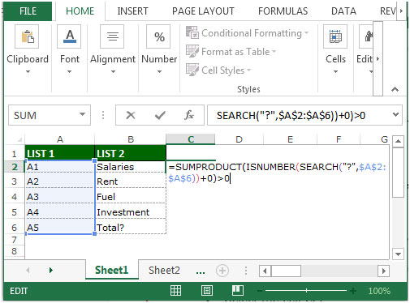
Task: Open the Name Box dropdown arrow
Action: 82,114
